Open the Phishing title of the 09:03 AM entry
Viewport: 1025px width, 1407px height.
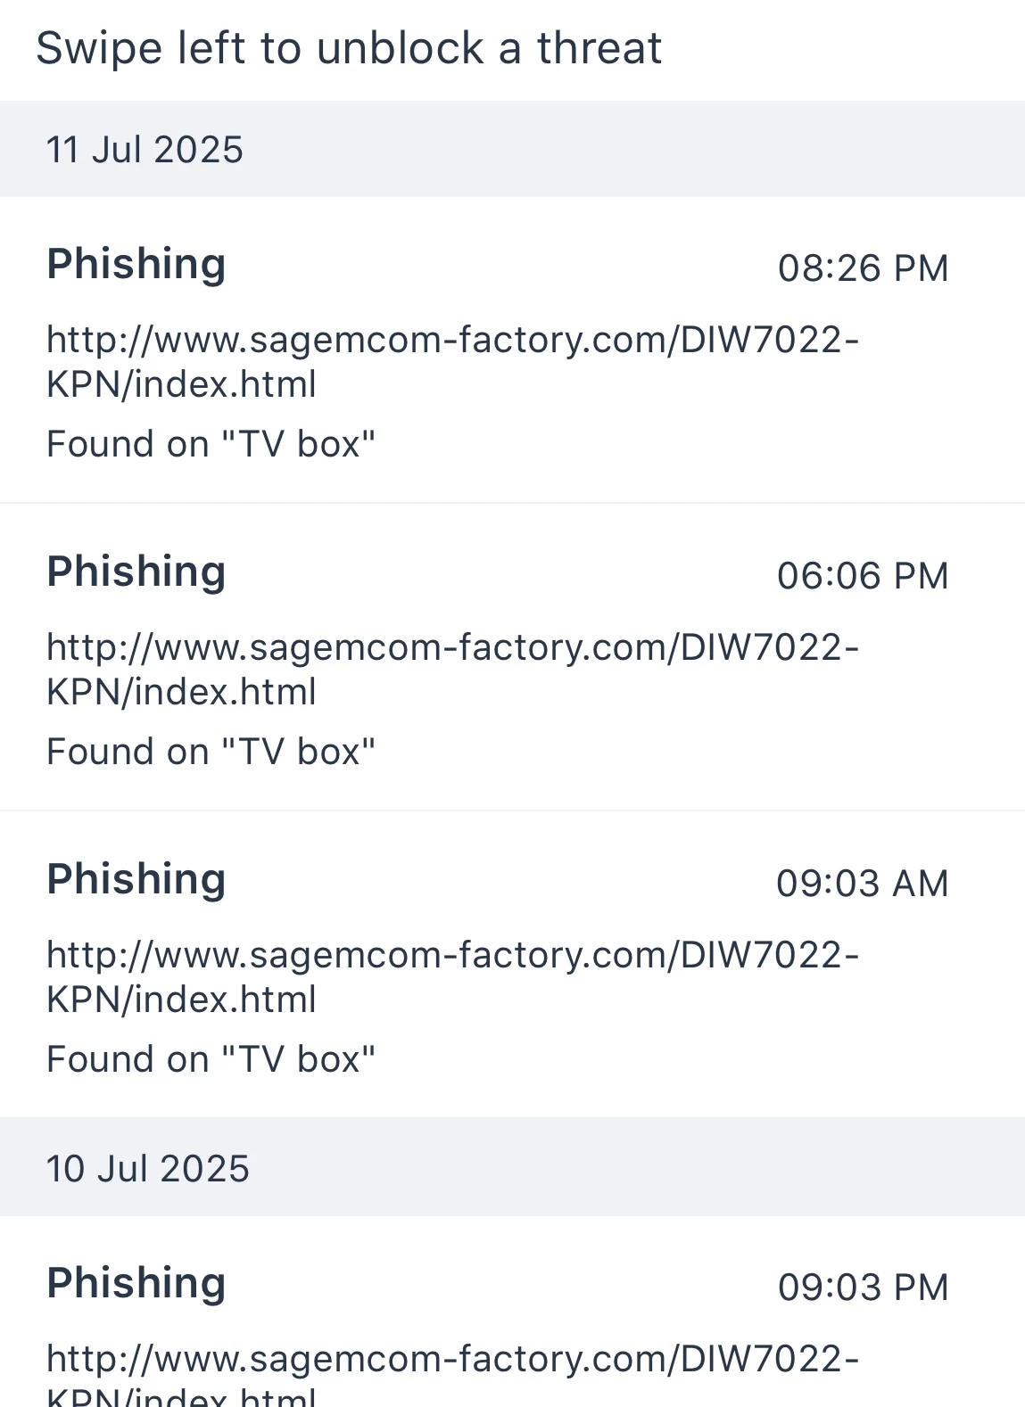click(x=136, y=879)
